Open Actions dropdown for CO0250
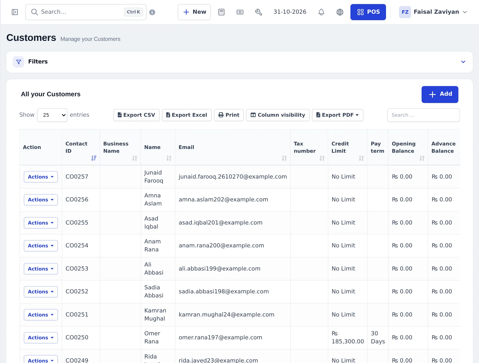This screenshot has height=363, width=479. coord(41,338)
